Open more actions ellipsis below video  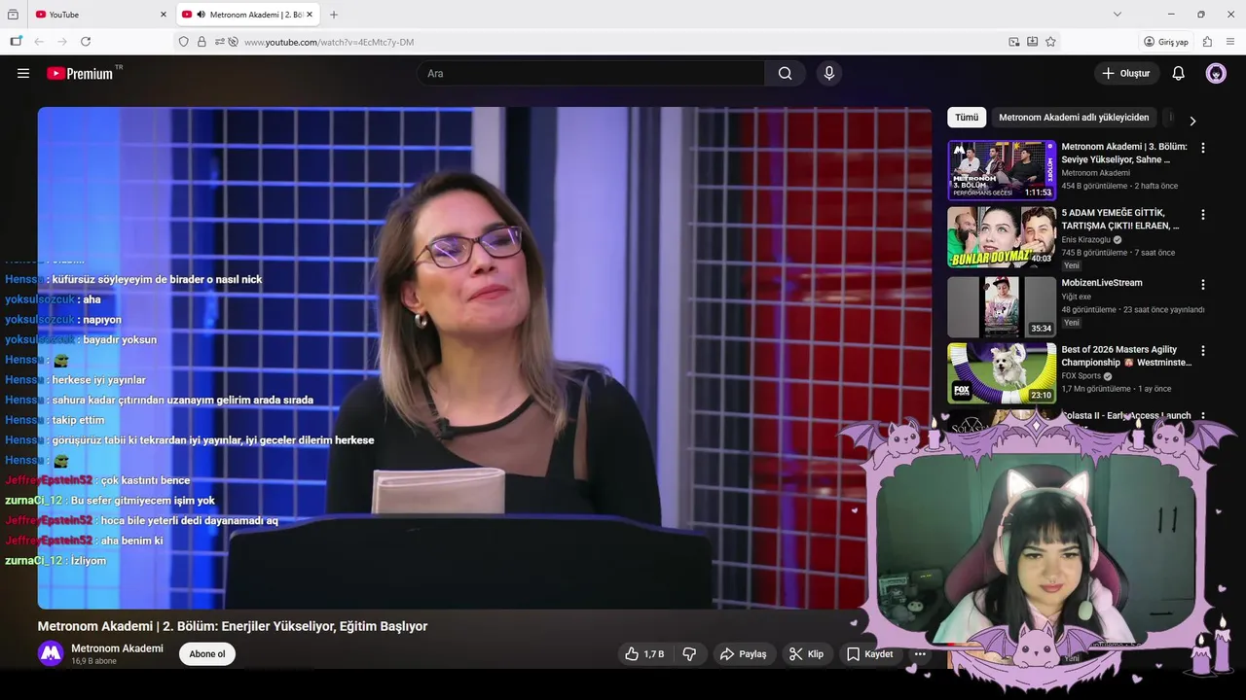pos(920,654)
